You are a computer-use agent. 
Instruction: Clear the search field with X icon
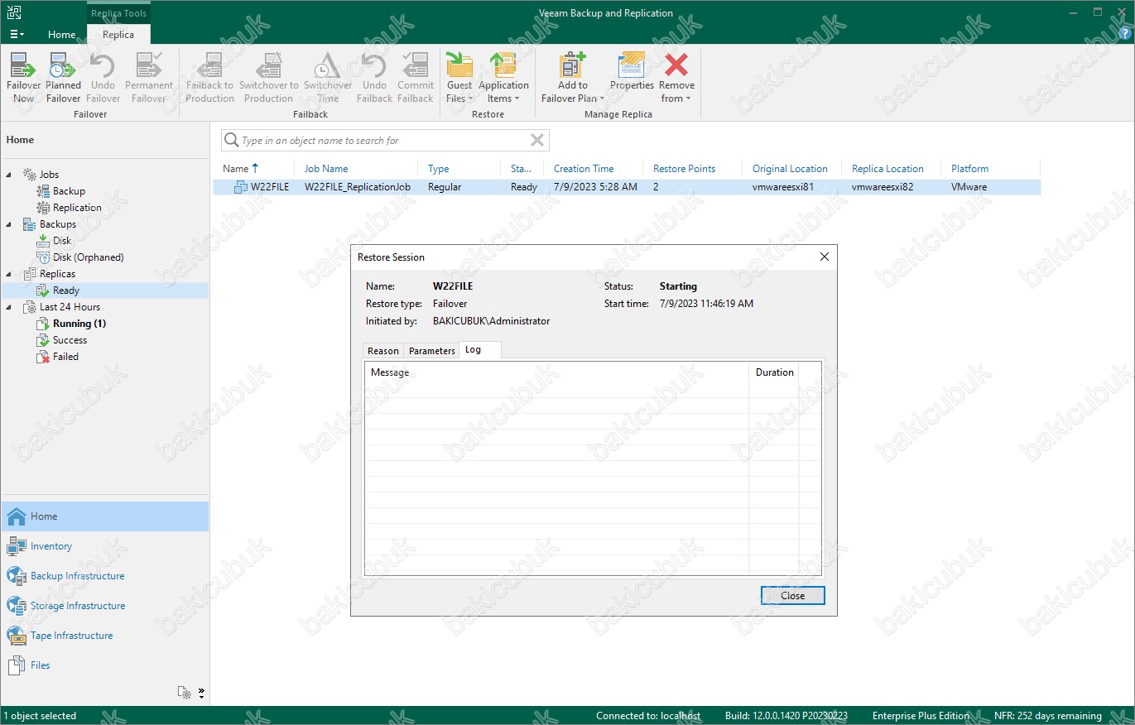point(537,141)
